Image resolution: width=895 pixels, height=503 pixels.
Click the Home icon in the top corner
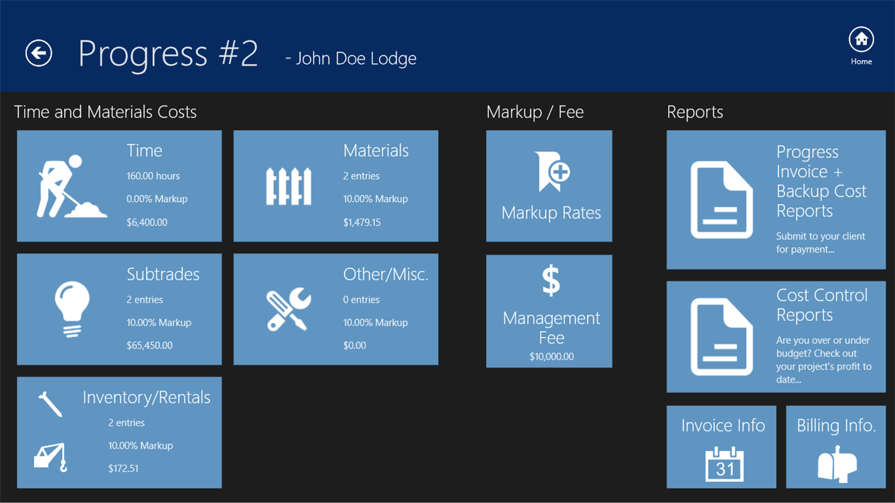tap(861, 38)
